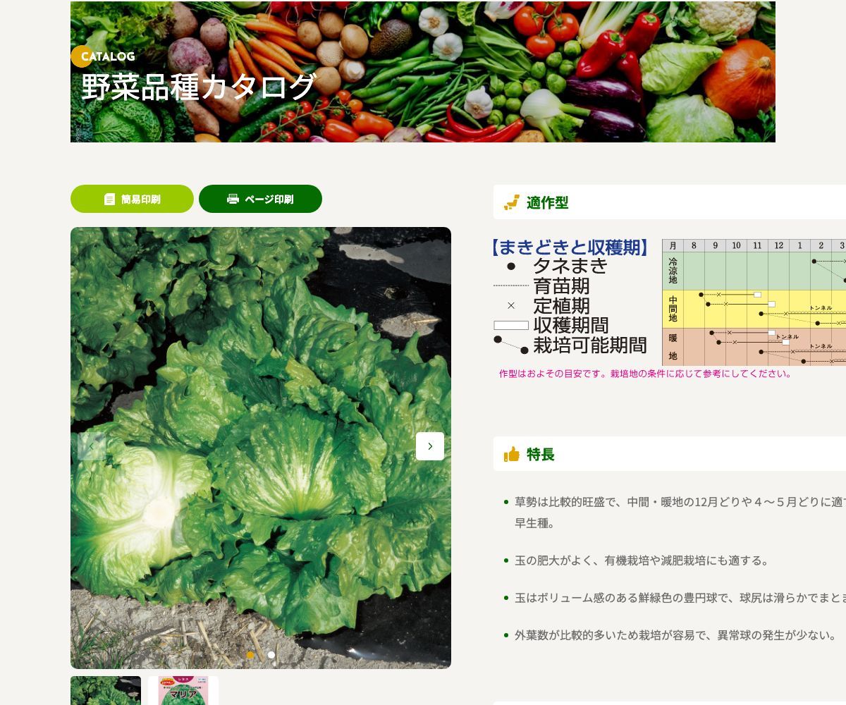The width and height of the screenshot is (846, 705).
Task: Click the 玉の肥大がよく feature bullet
Action: [x=642, y=560]
